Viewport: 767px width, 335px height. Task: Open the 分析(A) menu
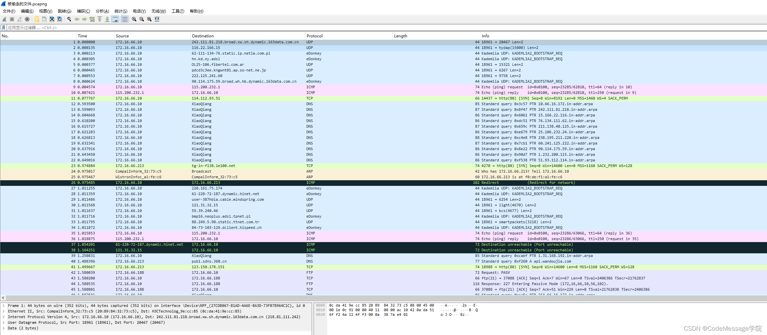pos(102,11)
